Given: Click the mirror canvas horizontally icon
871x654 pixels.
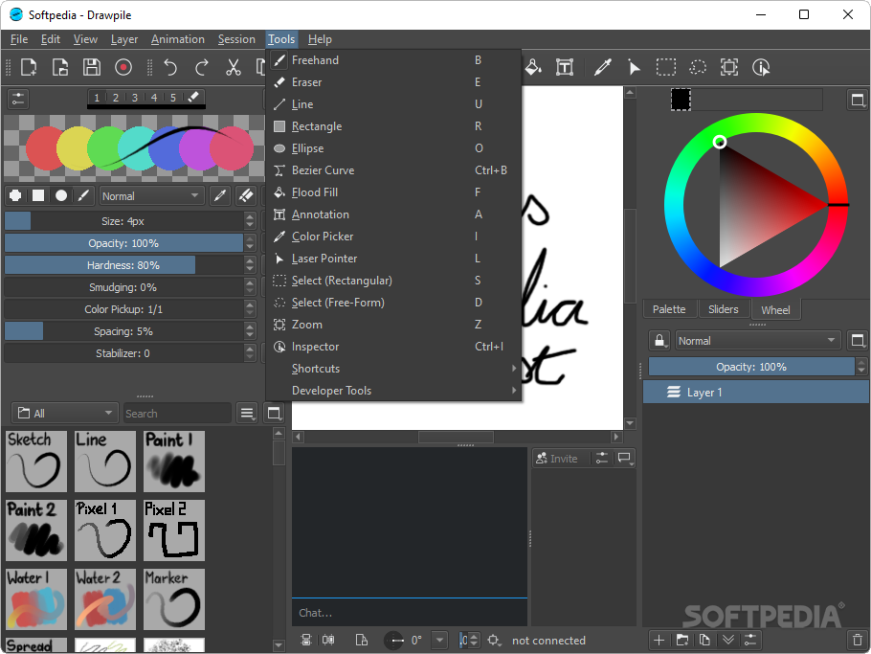Looking at the screenshot, I should point(328,640).
